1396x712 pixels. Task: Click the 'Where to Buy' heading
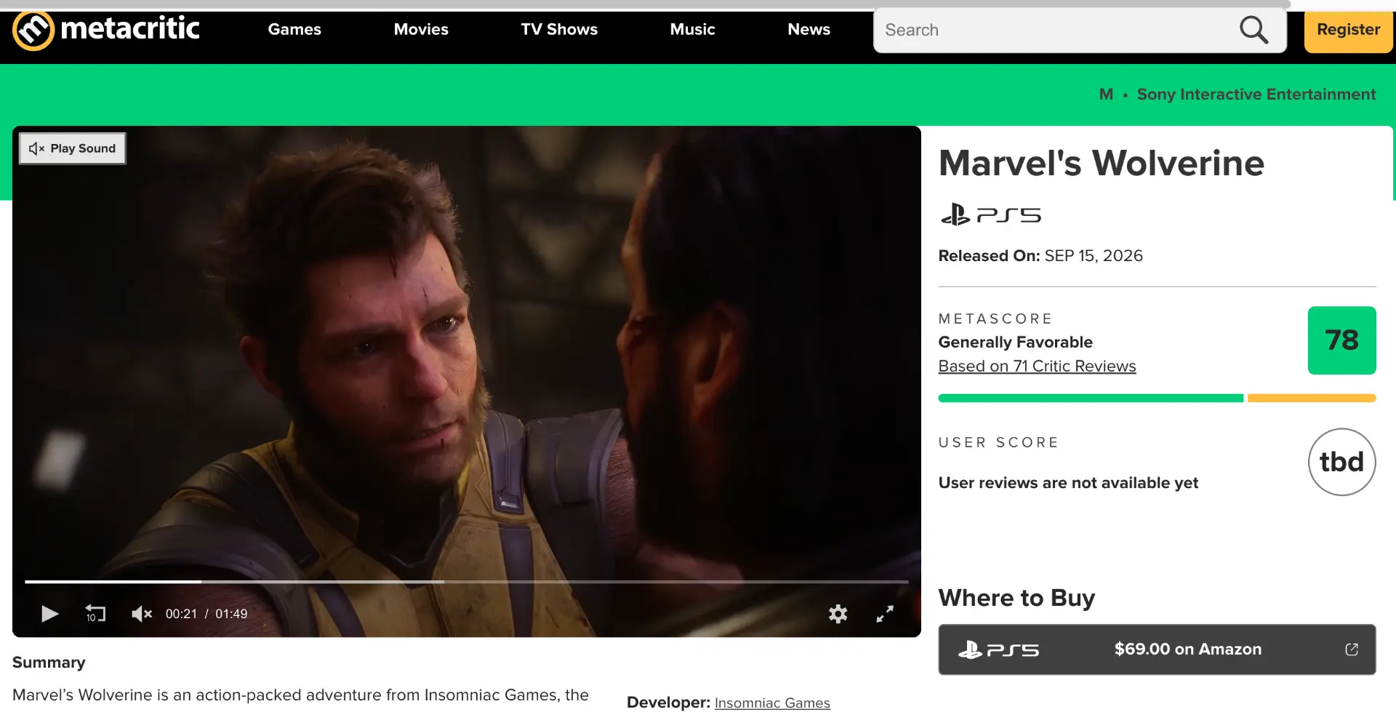pyautogui.click(x=1016, y=598)
